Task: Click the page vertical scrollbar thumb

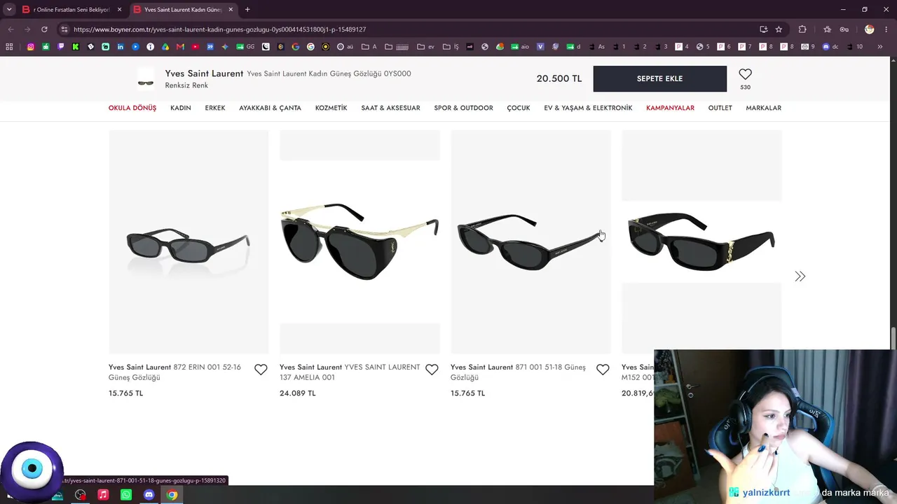Action: pos(893,338)
